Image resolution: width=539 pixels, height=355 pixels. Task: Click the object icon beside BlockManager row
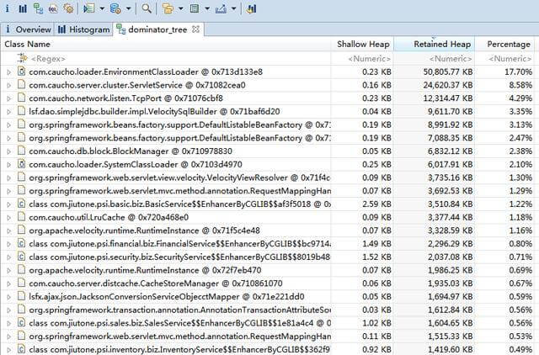pyautogui.click(x=21, y=151)
